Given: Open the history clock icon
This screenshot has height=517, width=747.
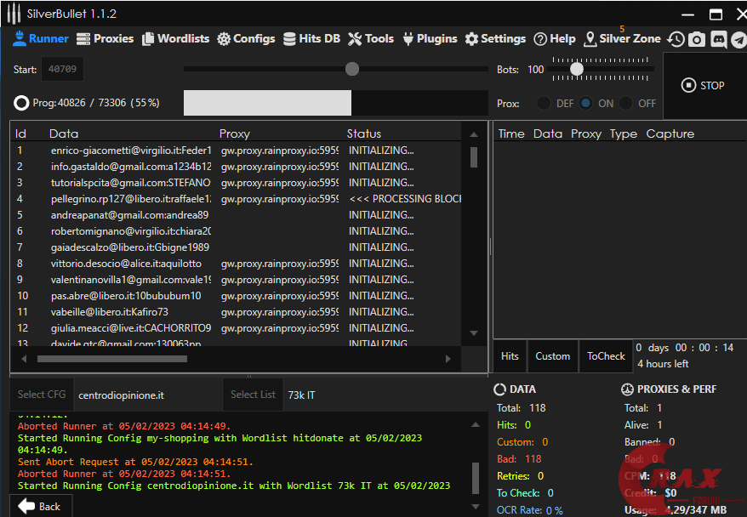Looking at the screenshot, I should pos(676,39).
